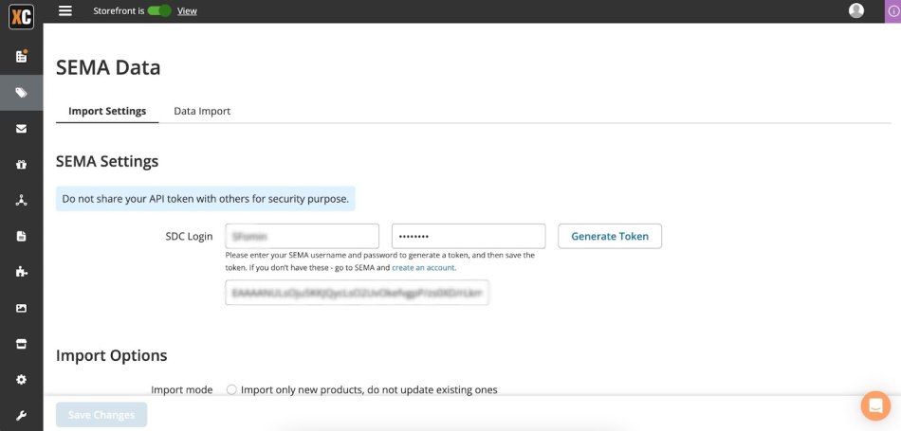The image size is (901, 431).
Task: Select the Catalog tag icon in sidebar
Action: pyautogui.click(x=21, y=93)
